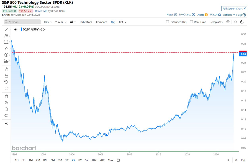Toggle the lock drawings padlock icon
Image resolution: width=249 pixels, height=163 pixels.
[x=6, y=76]
